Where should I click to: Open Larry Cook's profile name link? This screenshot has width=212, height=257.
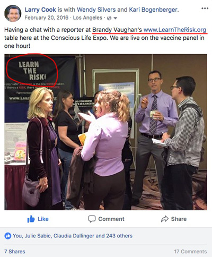40,10
